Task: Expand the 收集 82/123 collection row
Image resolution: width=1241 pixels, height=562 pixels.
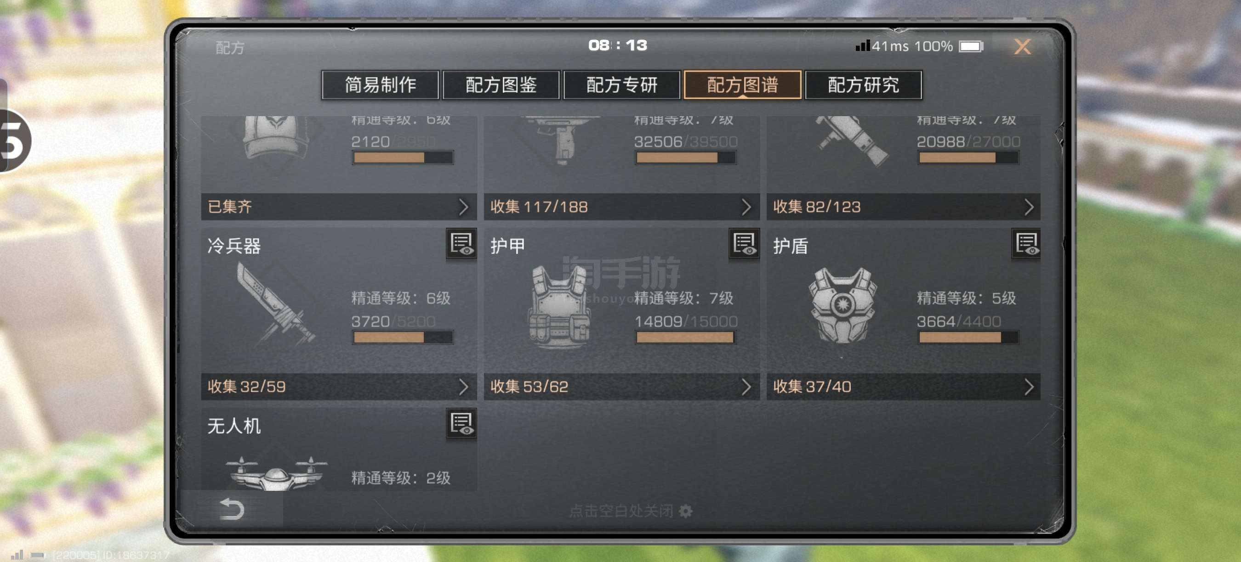Action: click(x=904, y=207)
